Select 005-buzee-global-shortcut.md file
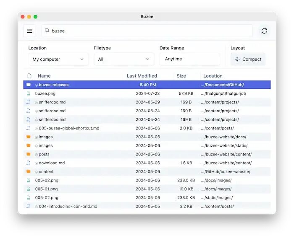The width and height of the screenshot is (294, 238). coord(69,128)
